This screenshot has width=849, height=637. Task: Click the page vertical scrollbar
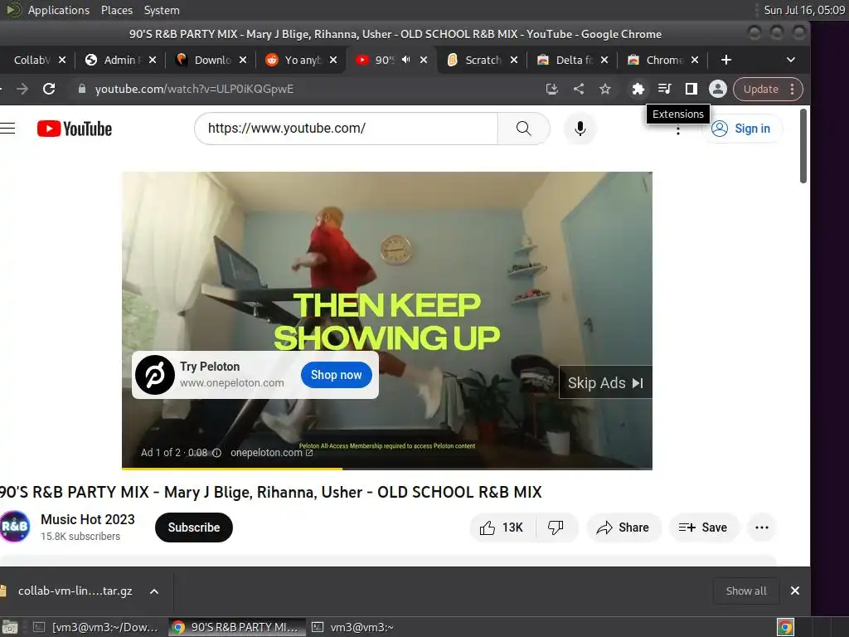803,146
